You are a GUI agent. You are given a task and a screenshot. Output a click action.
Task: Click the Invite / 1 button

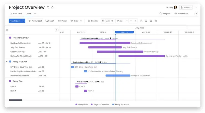(186, 7)
